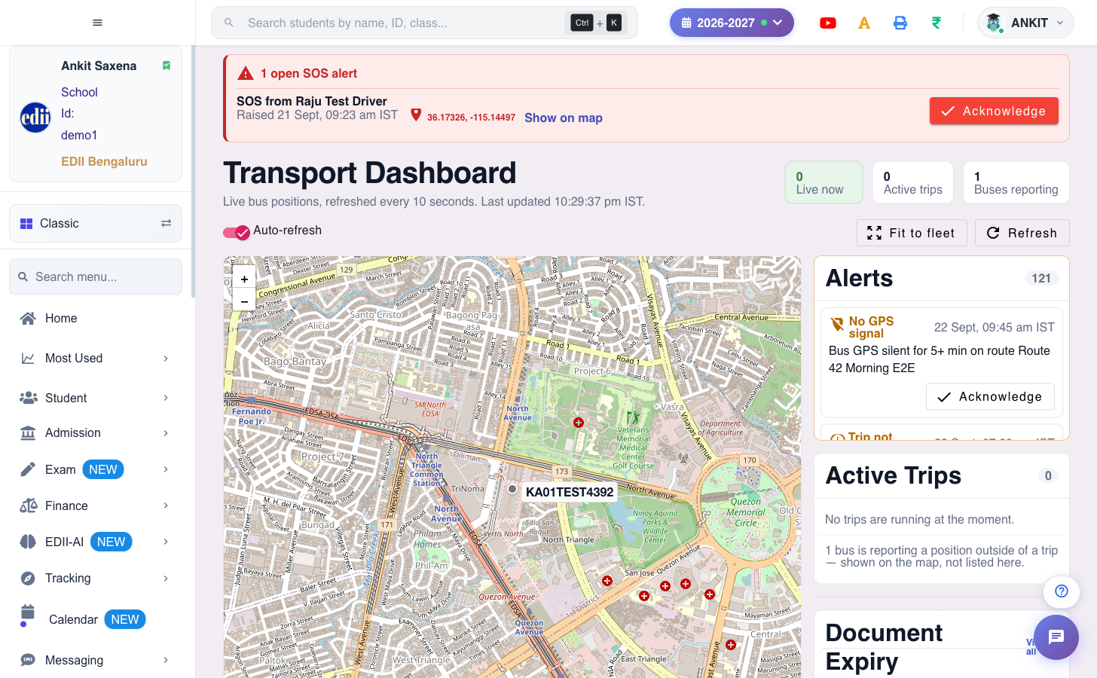Open the help question mark button
The width and height of the screenshot is (1097, 678).
pyautogui.click(x=1062, y=591)
